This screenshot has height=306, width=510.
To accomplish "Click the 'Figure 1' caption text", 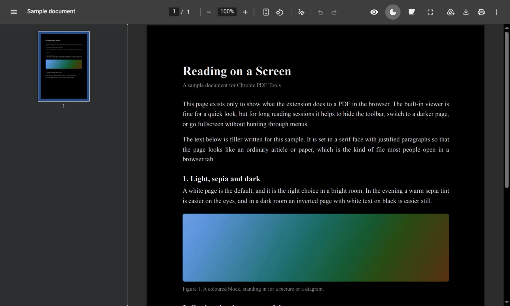I will point(253,289).
